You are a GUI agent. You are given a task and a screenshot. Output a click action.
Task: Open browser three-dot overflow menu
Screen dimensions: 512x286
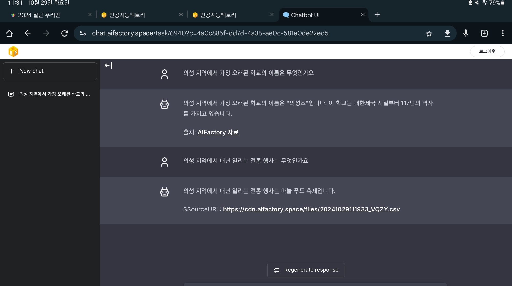click(503, 33)
